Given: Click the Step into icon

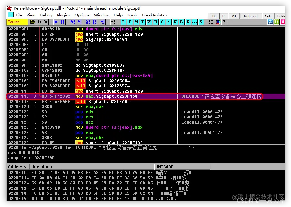Looking at the screenshot, I should (73, 22).
